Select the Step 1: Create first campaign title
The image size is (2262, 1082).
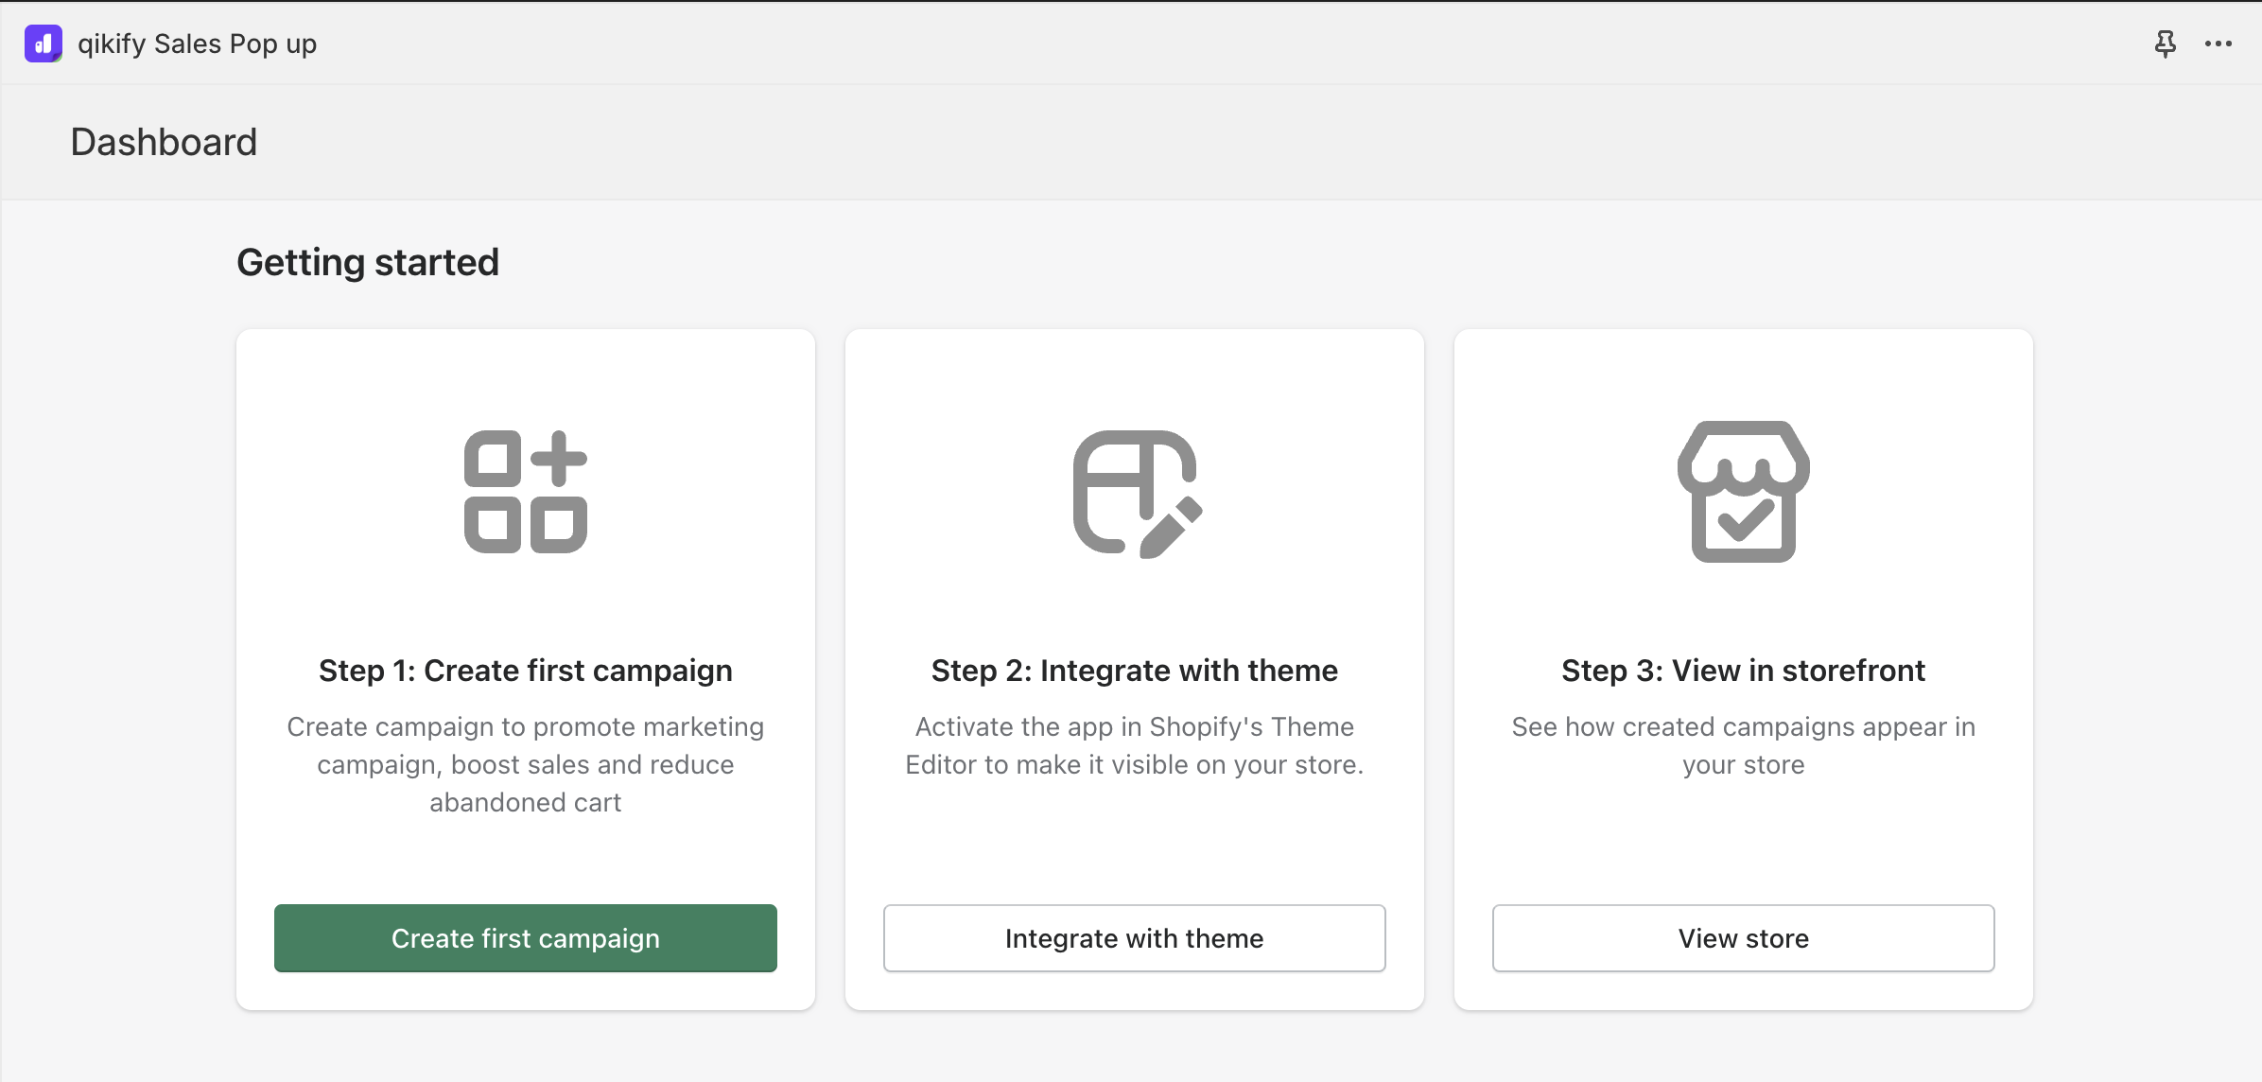(526, 671)
